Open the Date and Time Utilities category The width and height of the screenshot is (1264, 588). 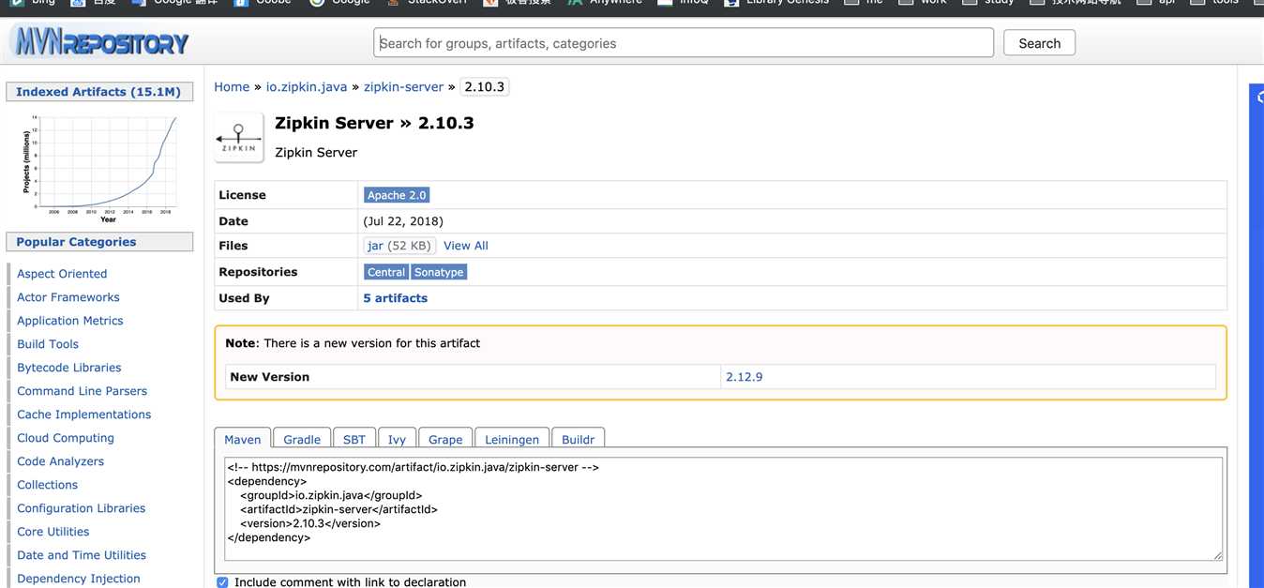click(82, 555)
